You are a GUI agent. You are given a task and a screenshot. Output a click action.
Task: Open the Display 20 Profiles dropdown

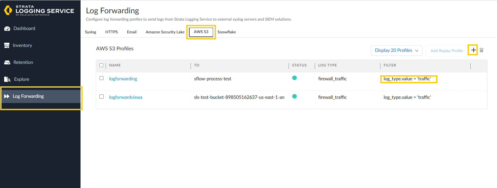[397, 50]
